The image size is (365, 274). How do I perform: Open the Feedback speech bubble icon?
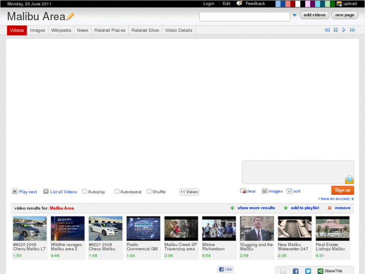coord(239,4)
